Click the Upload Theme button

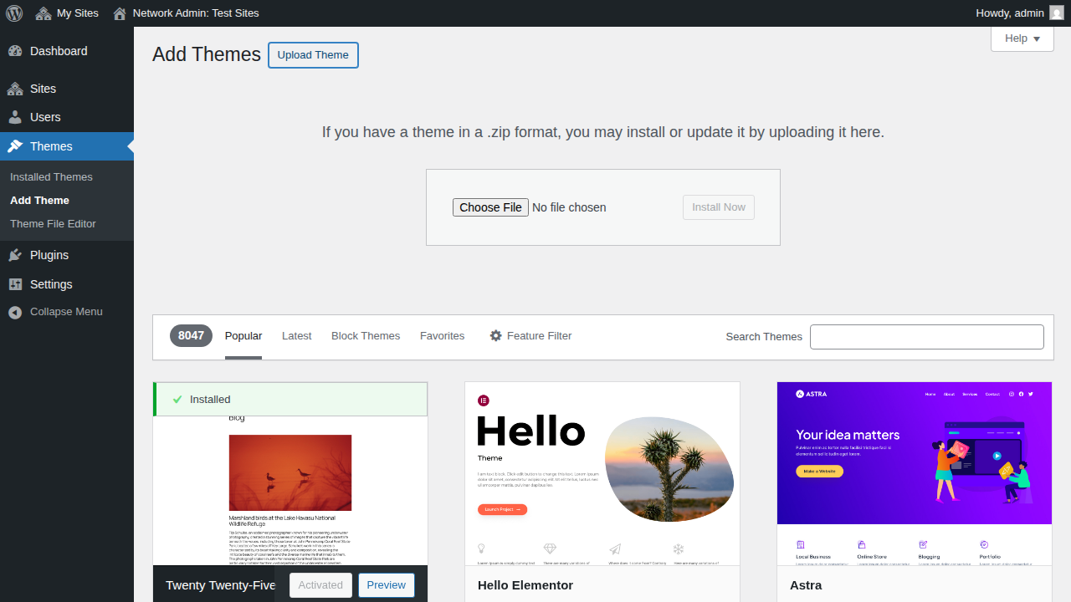coord(313,54)
